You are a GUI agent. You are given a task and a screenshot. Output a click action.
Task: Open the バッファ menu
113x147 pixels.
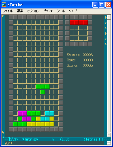[x=48, y=11]
